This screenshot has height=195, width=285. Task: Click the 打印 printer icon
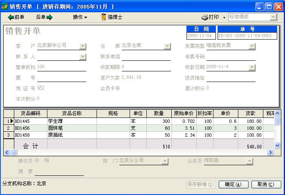[205, 17]
